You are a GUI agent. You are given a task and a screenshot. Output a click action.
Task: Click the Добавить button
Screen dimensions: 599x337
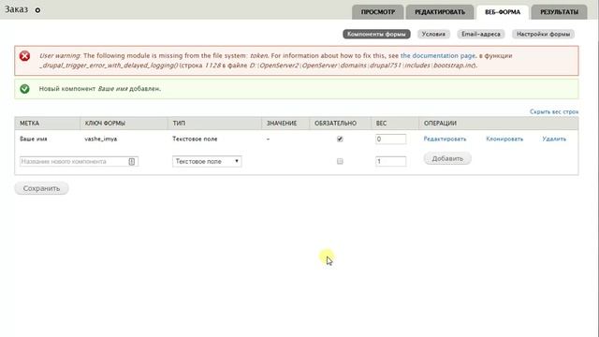(447, 158)
